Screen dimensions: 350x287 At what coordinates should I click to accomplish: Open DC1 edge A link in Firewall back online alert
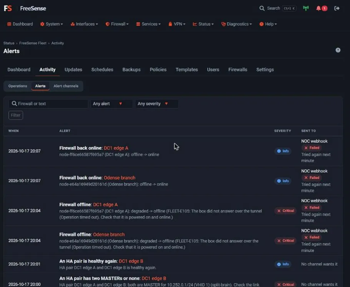pyautogui.click(x=116, y=148)
